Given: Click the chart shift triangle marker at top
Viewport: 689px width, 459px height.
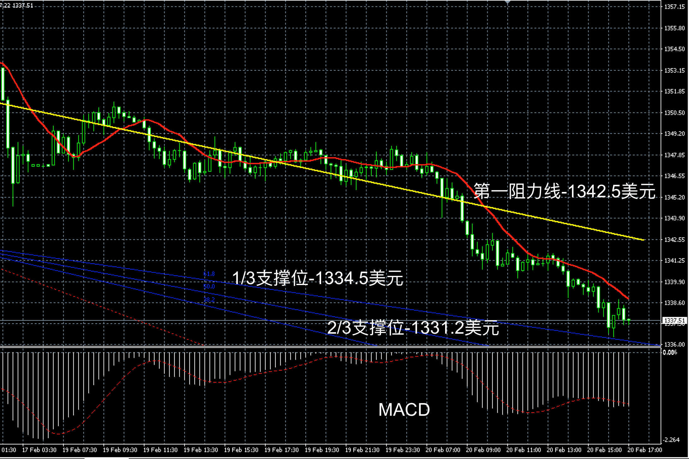Looking at the screenshot, I should coord(508,2).
